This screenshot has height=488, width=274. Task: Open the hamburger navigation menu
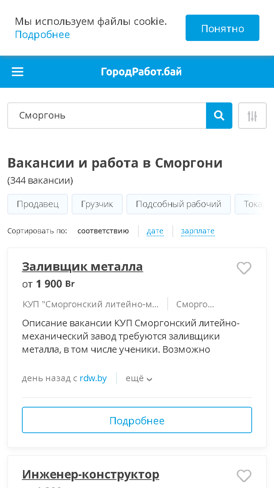pos(18,72)
